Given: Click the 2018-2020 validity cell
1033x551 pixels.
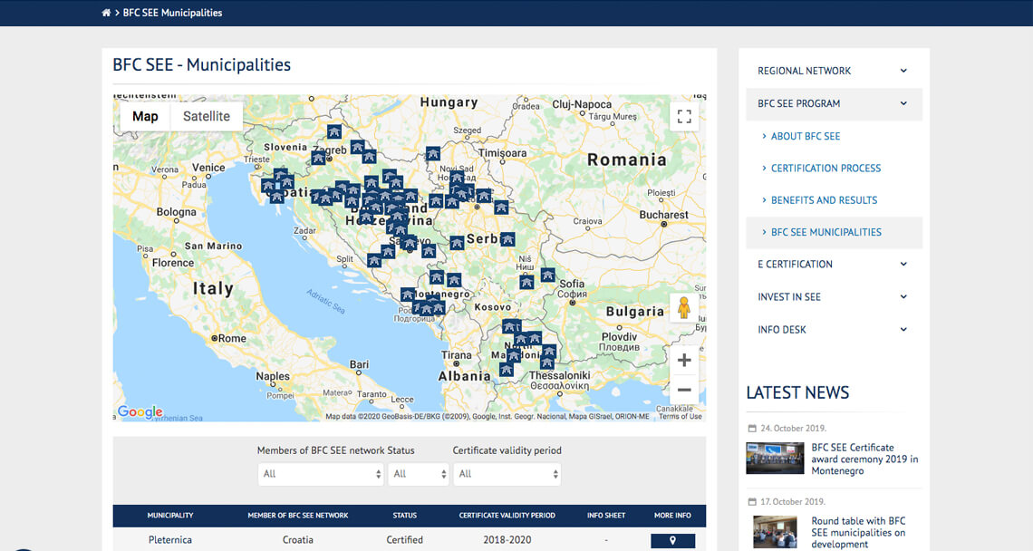Looking at the screenshot, I should (507, 540).
